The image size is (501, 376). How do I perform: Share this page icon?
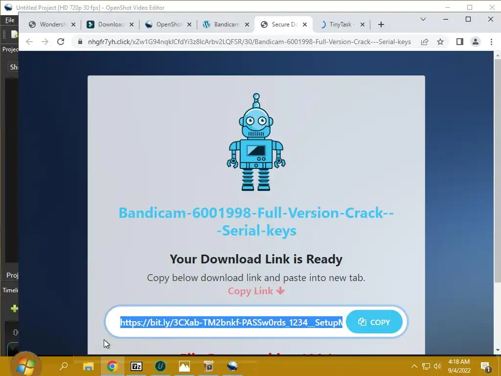(425, 42)
